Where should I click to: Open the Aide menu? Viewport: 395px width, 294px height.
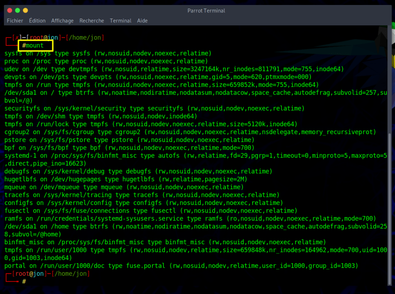coord(142,21)
